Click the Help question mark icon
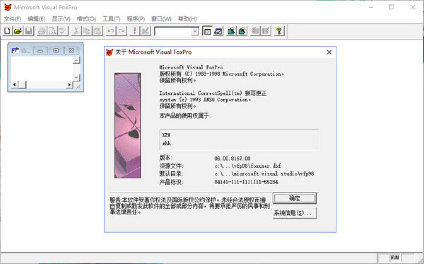424x264 pixels. pos(279,31)
